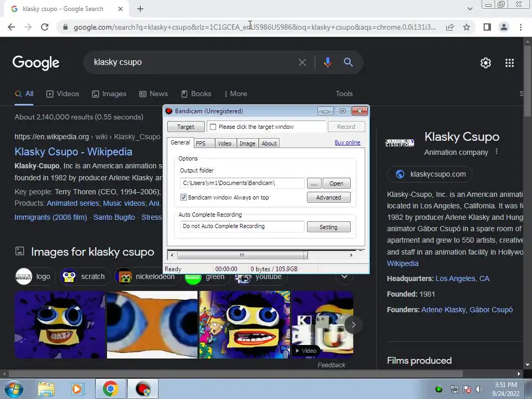Click the Google logo
Image resolution: width=532 pixels, height=399 pixels.
click(36, 63)
